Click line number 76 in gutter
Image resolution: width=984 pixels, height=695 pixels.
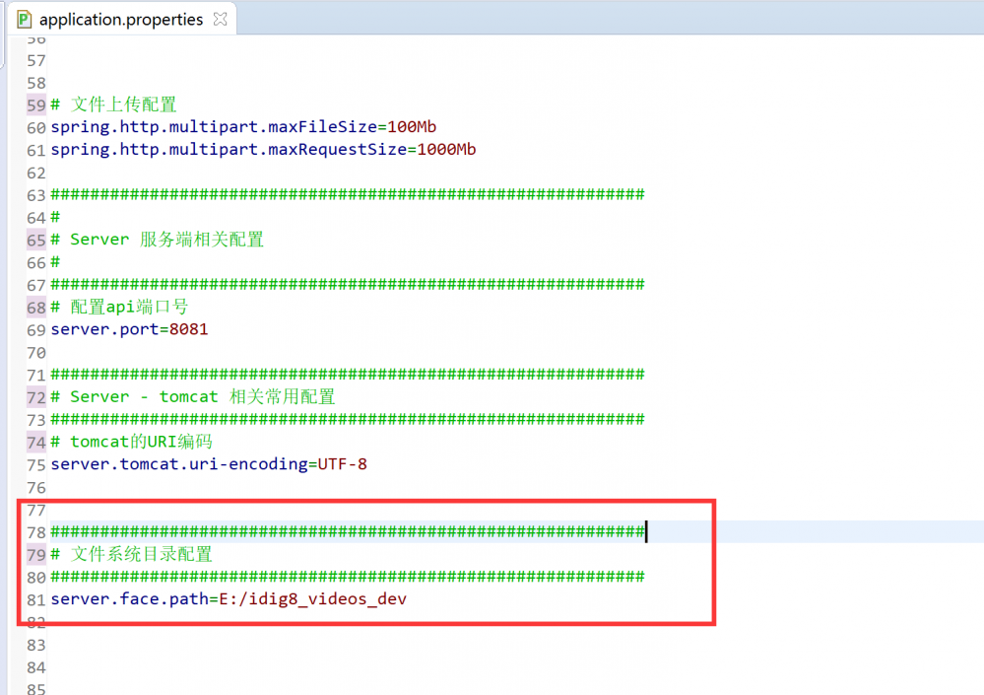(36, 488)
